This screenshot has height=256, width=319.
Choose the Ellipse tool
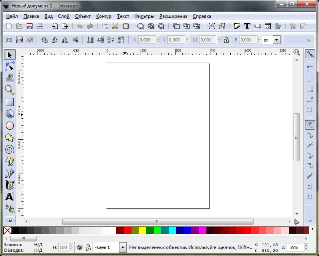coord(9,125)
